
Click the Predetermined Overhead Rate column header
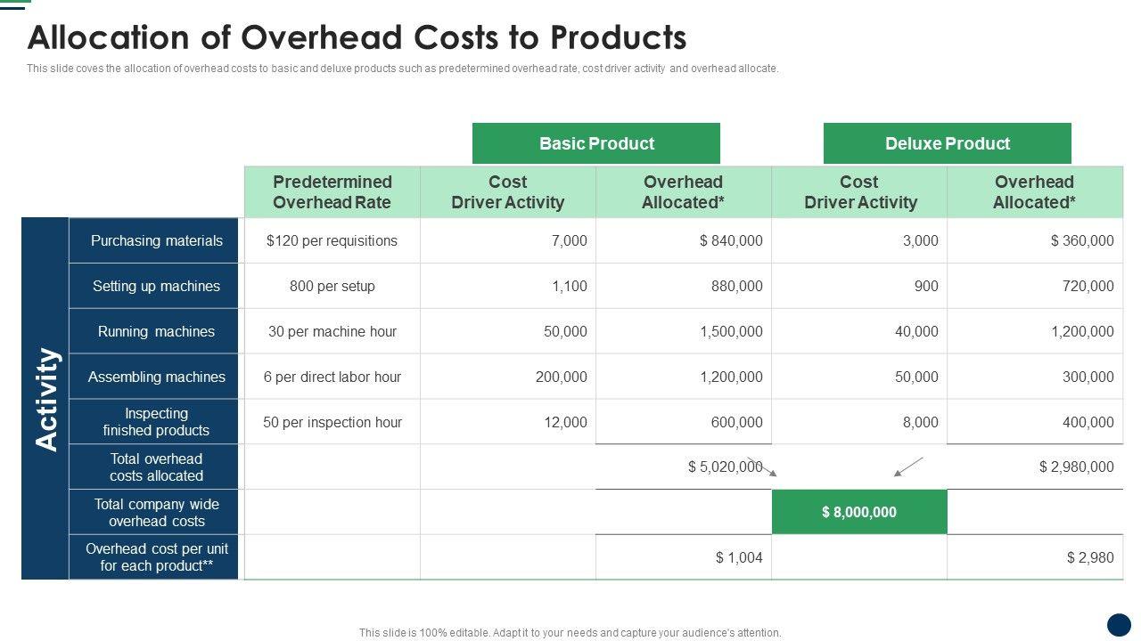[x=332, y=191]
